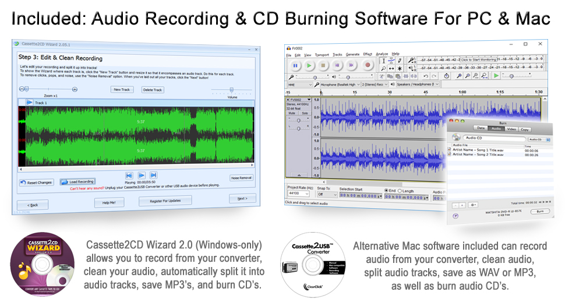Image resolution: width=565 pixels, height=302 pixels.
Task: Open the Transport menu in Audacity
Action: click(x=322, y=55)
